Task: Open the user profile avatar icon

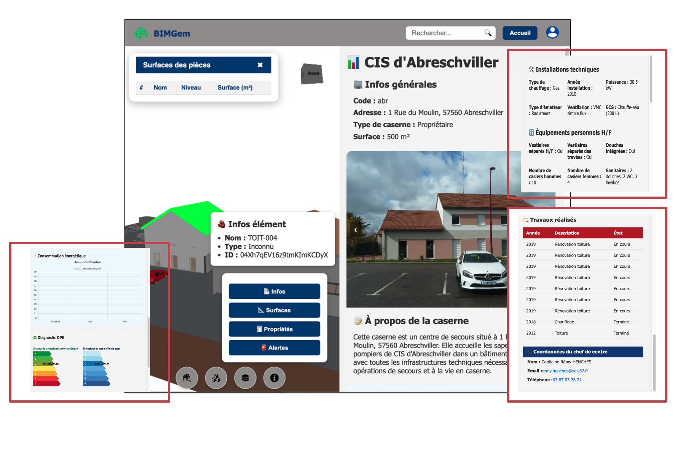Action: (552, 33)
